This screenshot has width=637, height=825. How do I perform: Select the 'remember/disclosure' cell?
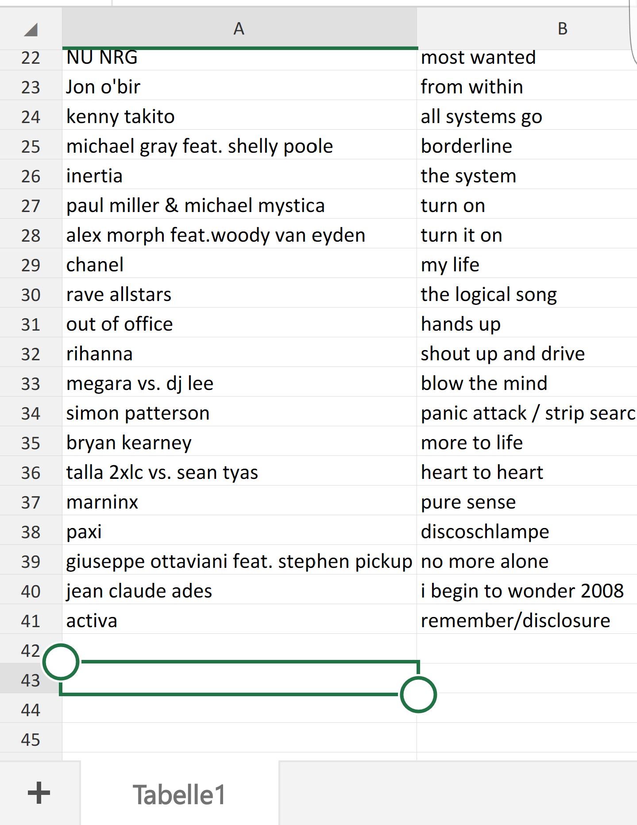[x=527, y=621]
